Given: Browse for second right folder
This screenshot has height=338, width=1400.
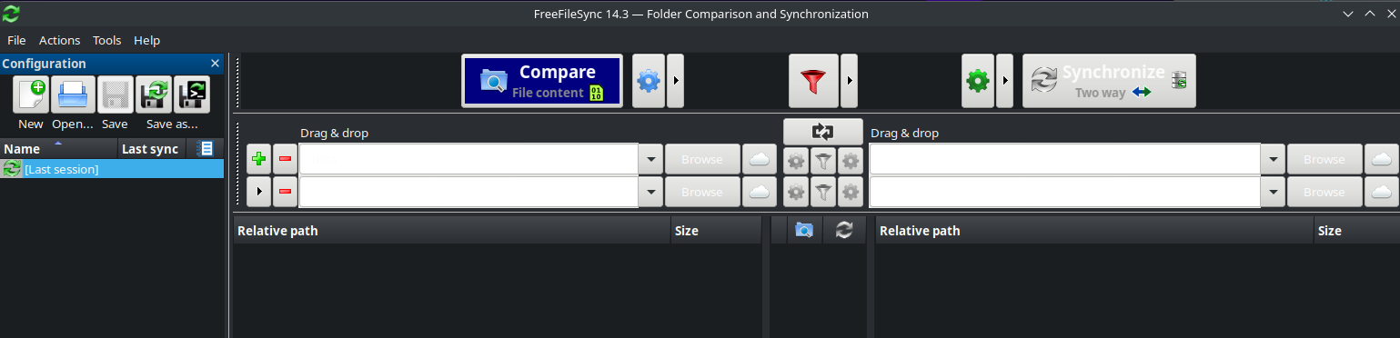Looking at the screenshot, I should point(1324,192).
